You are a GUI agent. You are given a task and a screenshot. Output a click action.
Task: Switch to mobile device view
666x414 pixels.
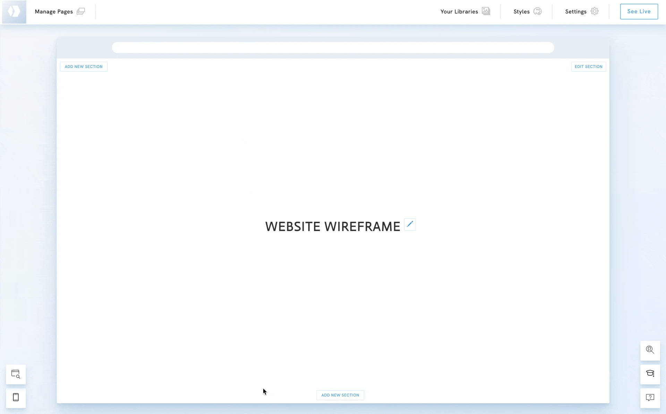[x=16, y=397]
